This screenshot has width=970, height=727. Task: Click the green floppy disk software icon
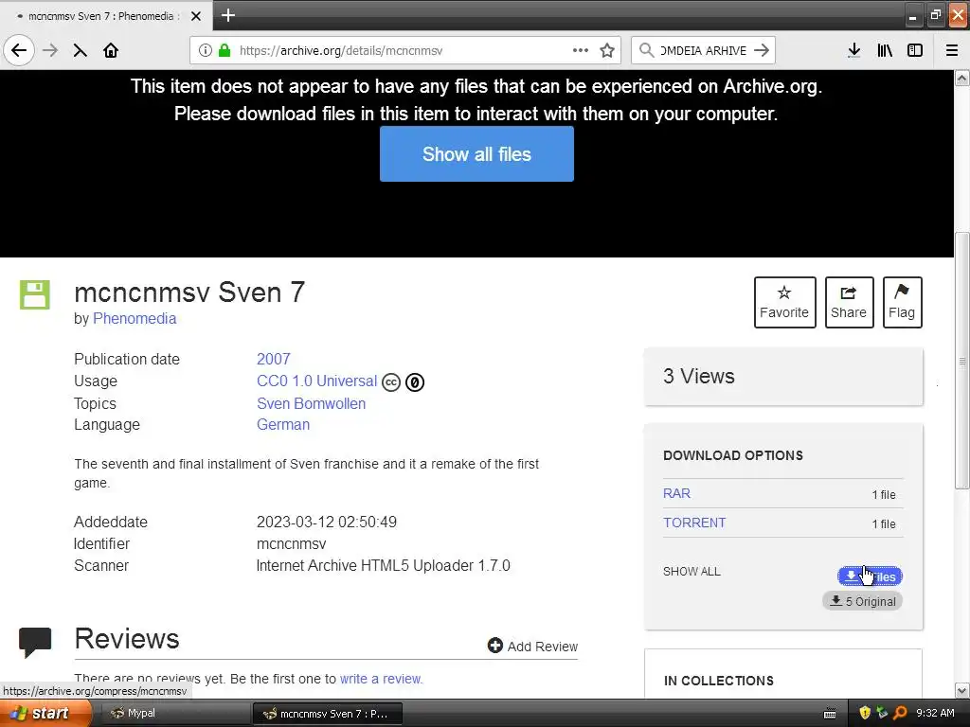35,294
